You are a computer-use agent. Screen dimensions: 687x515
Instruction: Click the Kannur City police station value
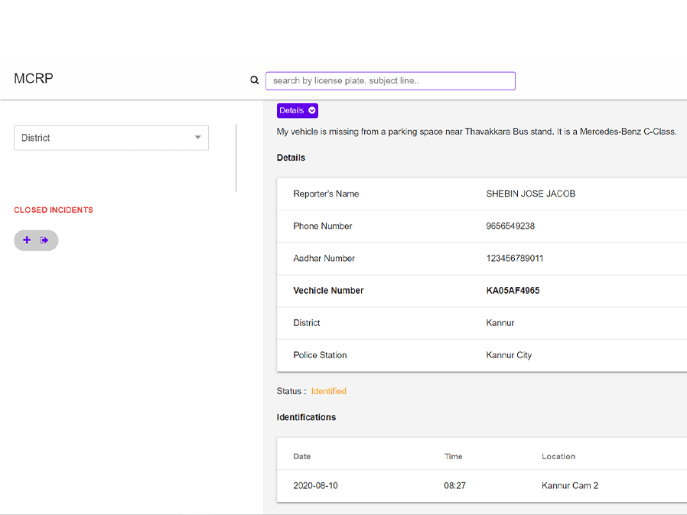(509, 355)
